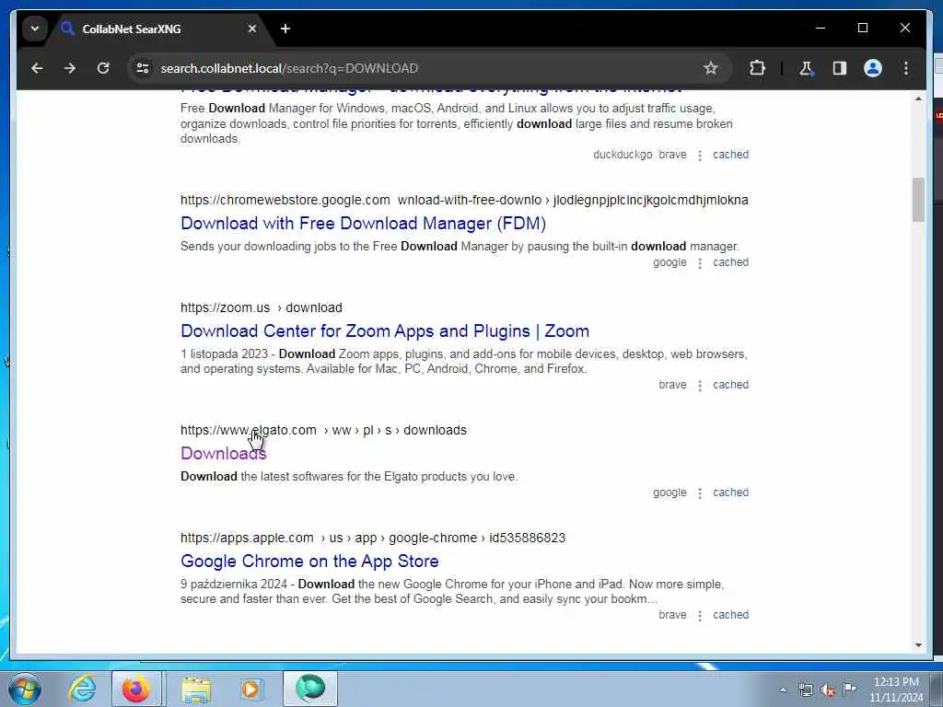Open the tab search dropdown arrow
This screenshot has height=707, width=943.
[x=35, y=29]
